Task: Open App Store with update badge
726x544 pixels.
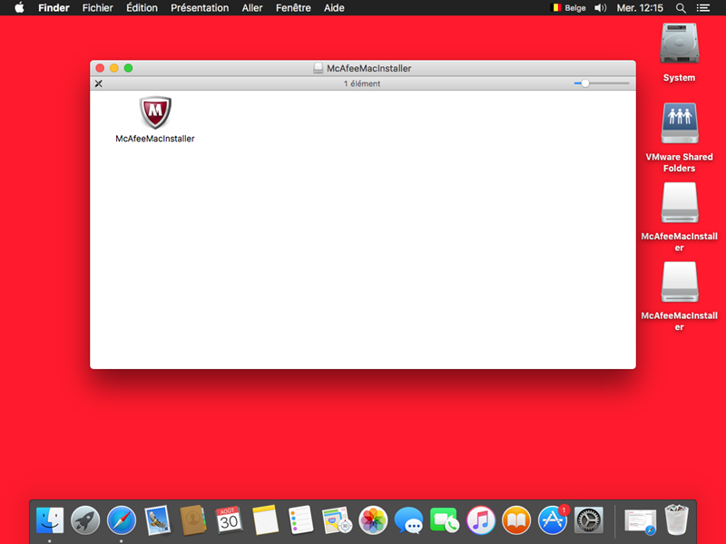Action: (x=553, y=520)
